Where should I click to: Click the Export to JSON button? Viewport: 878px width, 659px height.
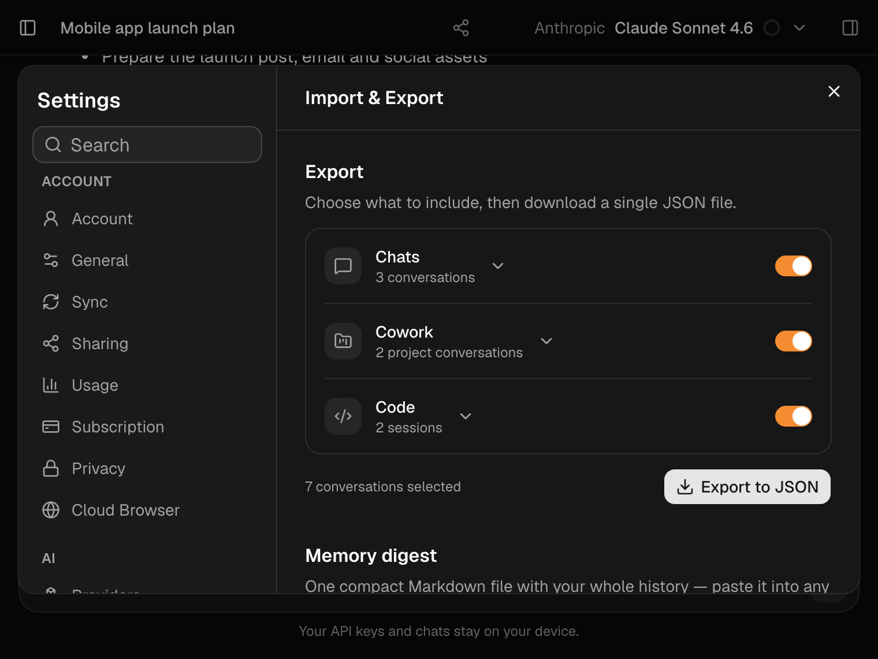747,487
